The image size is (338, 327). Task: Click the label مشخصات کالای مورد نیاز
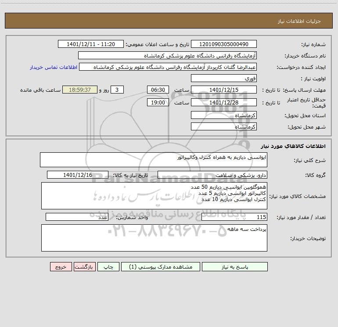point(298,196)
